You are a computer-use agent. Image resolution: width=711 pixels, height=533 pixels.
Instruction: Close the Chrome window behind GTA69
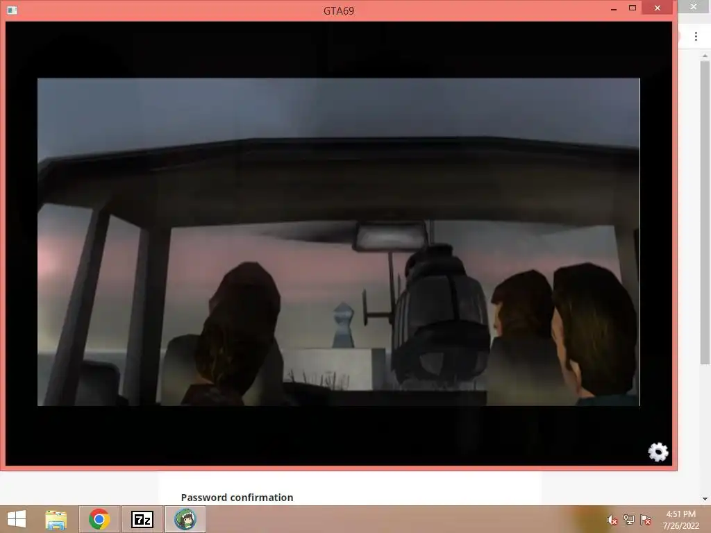tap(694, 7)
